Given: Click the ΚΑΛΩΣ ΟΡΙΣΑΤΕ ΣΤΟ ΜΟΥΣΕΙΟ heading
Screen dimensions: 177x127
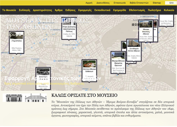Looking at the screenshot, I should pyautogui.click(x=84, y=95).
